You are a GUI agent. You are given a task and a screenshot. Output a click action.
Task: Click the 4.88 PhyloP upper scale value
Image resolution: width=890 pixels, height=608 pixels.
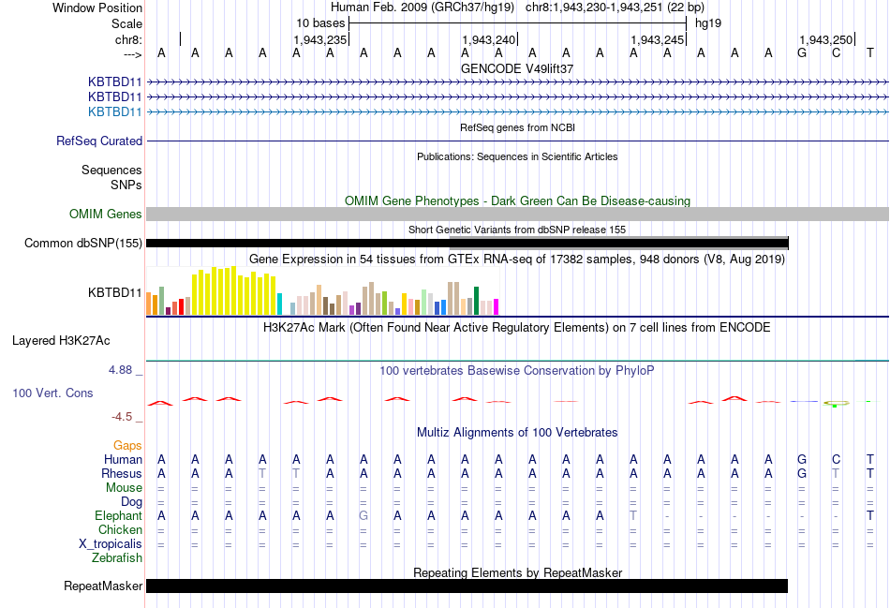pos(120,370)
